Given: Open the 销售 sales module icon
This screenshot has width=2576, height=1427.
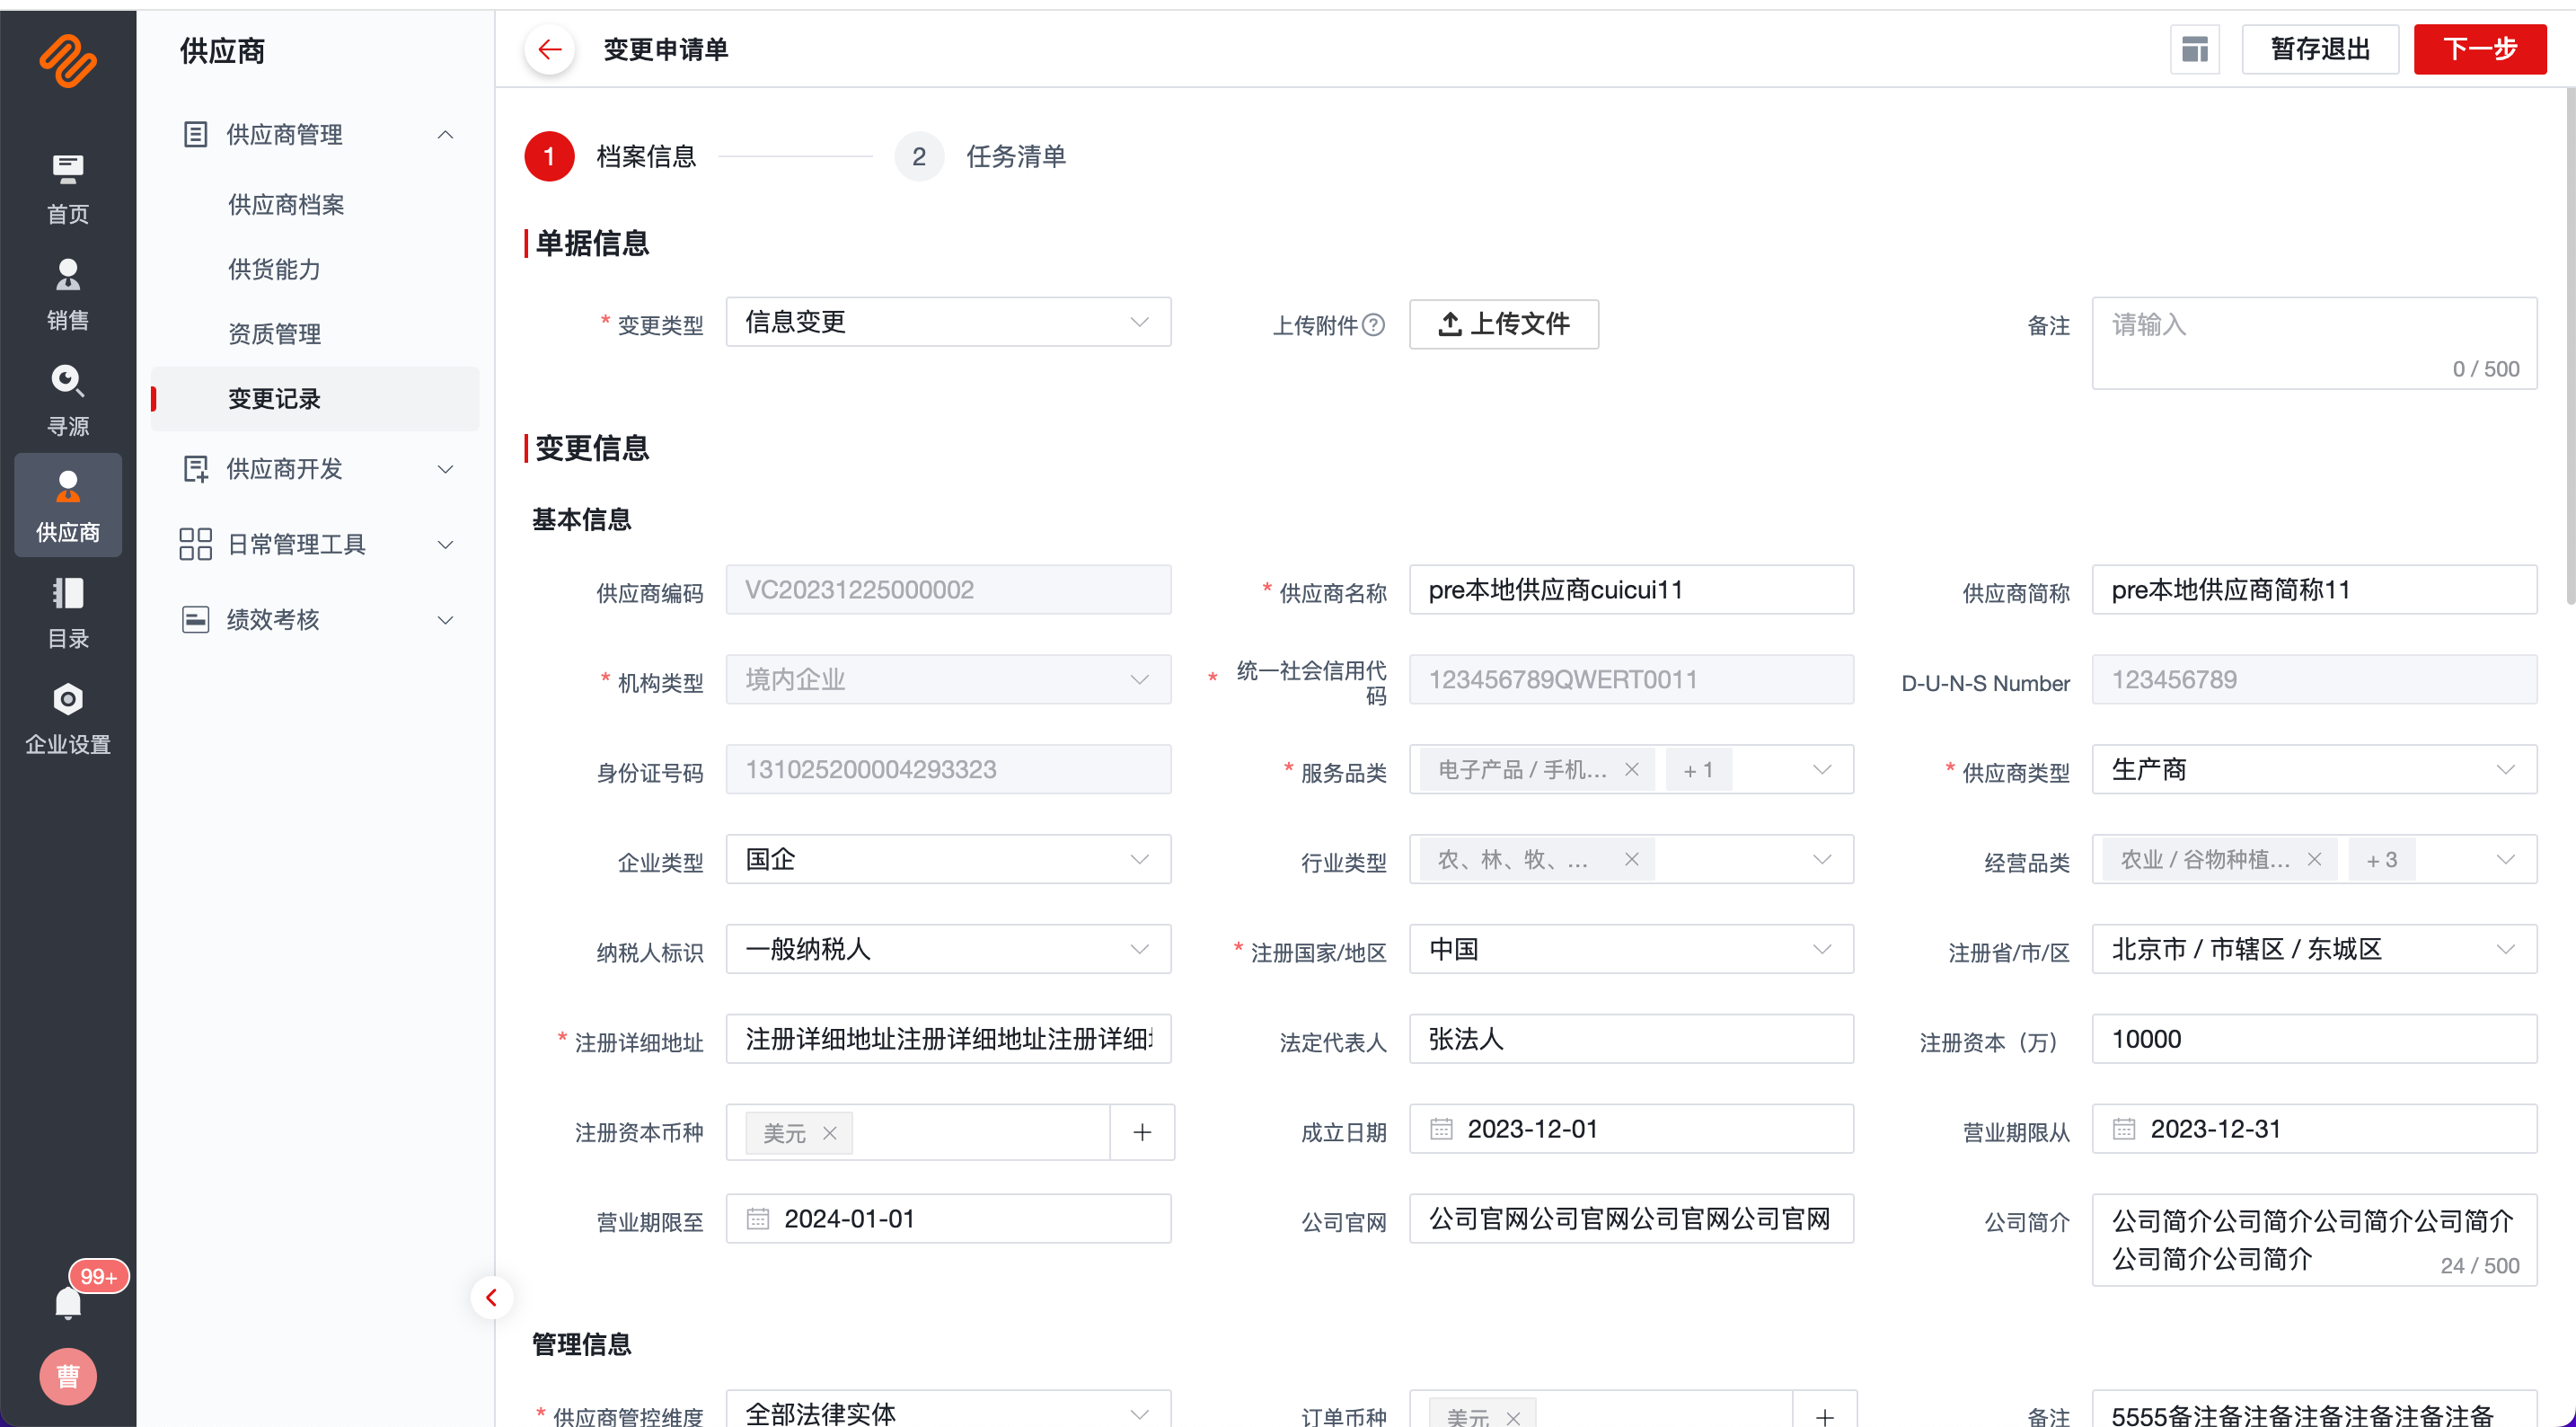Looking at the screenshot, I should 67,294.
